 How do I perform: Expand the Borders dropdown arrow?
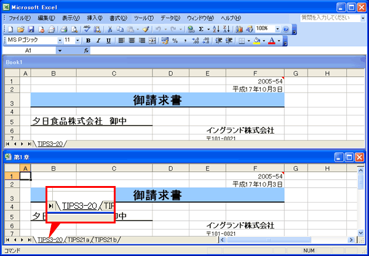pyautogui.click(x=248, y=41)
